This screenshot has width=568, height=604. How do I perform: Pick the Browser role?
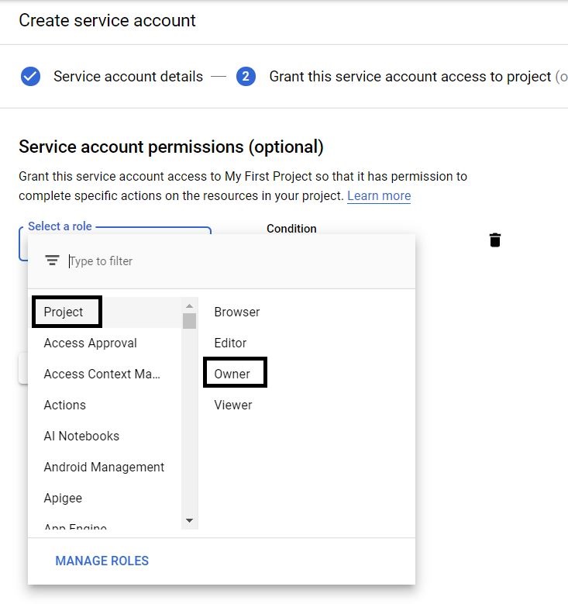[237, 312]
